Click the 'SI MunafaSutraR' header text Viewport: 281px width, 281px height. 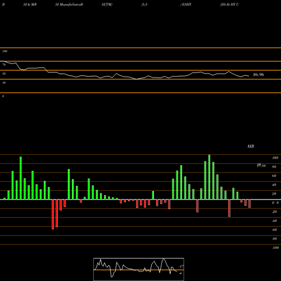pos(69,4)
